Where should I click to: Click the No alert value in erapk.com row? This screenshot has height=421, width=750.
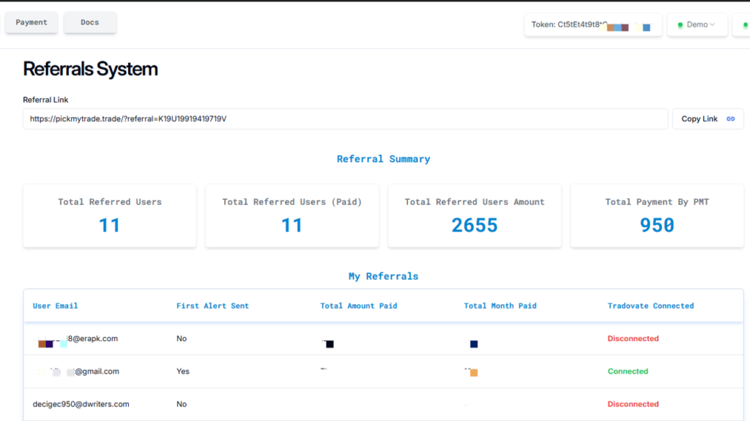tap(182, 339)
